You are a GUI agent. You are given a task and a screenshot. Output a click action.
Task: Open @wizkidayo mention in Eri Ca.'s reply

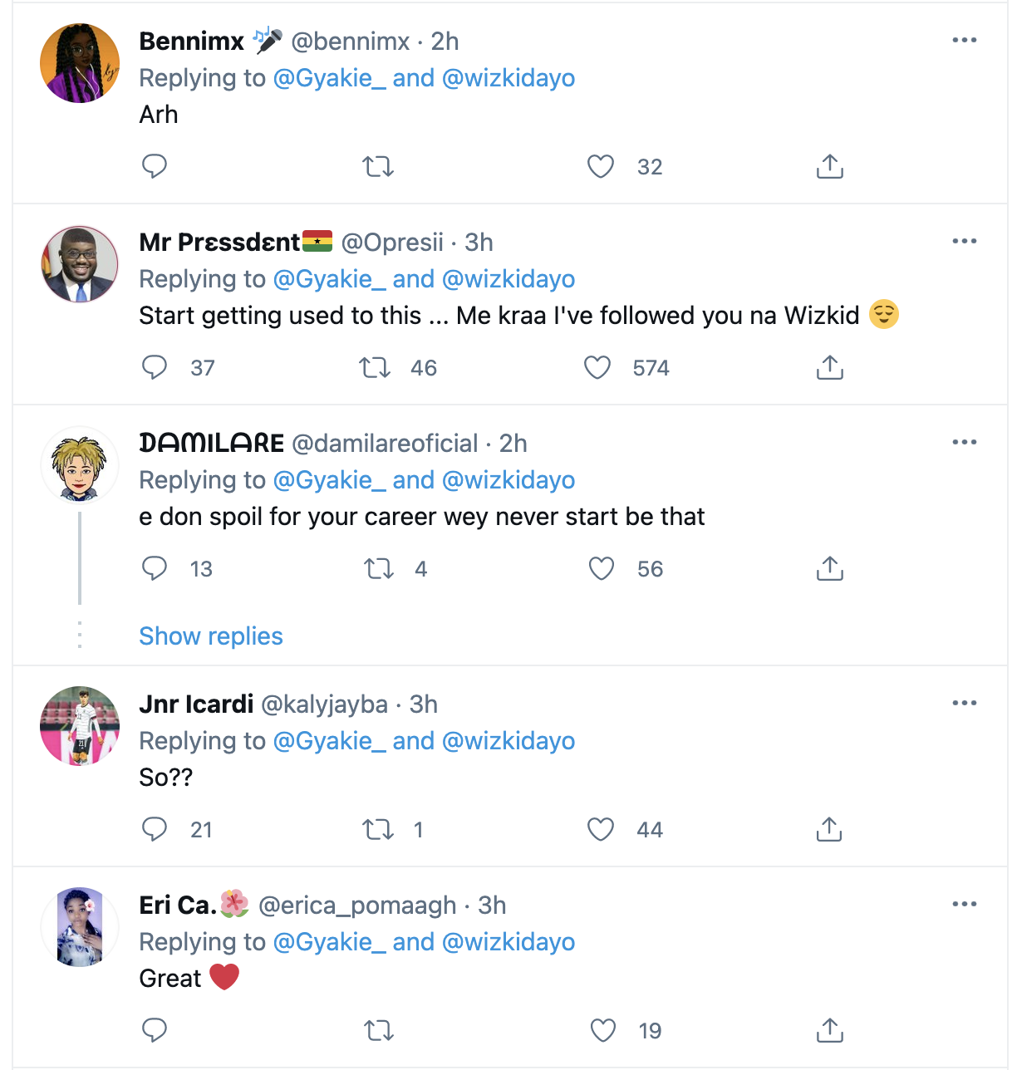[x=508, y=942]
